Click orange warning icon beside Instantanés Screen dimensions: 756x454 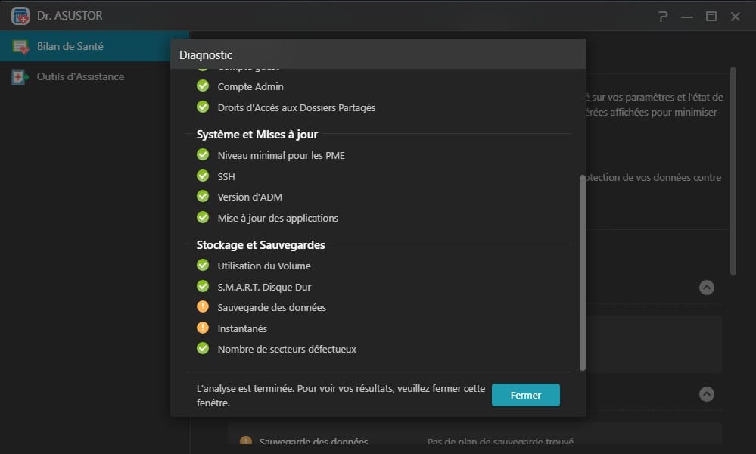coord(203,328)
